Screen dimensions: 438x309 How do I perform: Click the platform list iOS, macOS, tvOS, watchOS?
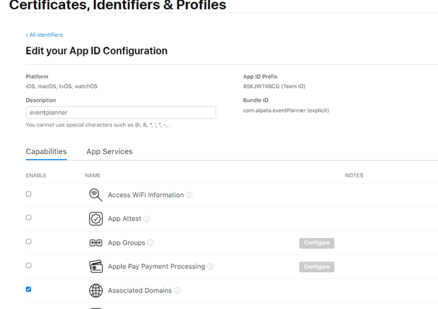[x=62, y=86]
